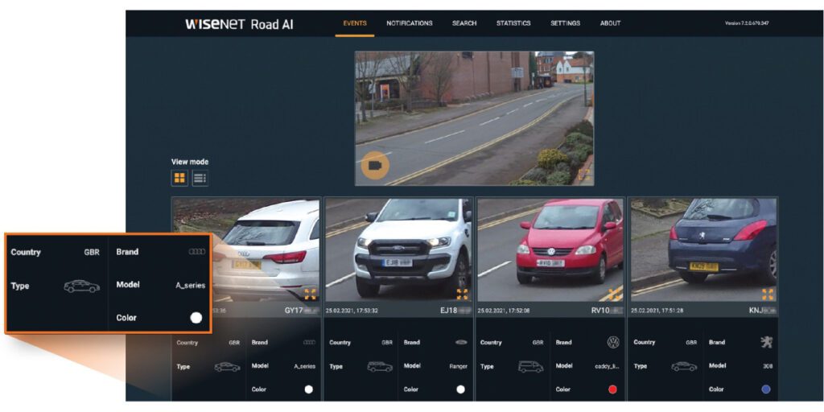Click the Ford brand logo in EJ18 card
The width and height of the screenshot is (824, 412).
coord(461,343)
